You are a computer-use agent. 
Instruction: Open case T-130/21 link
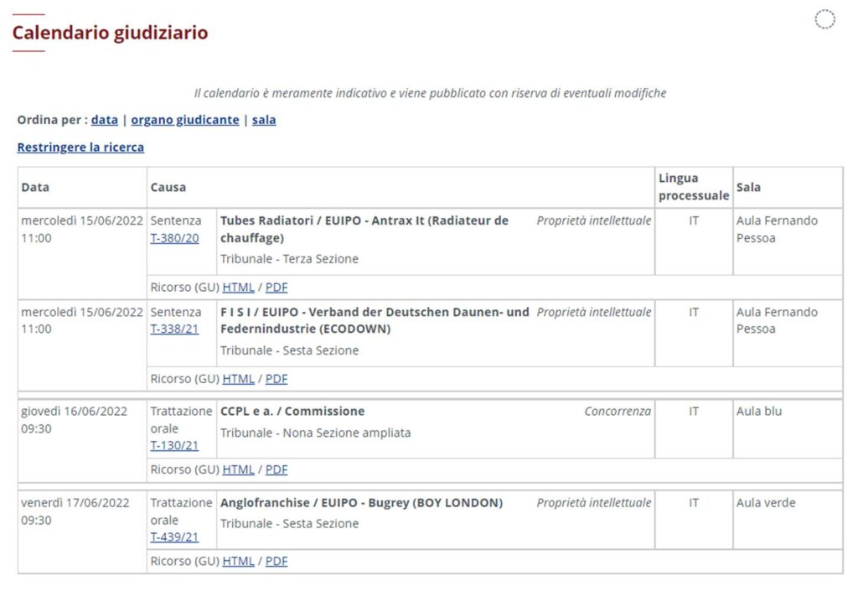pos(174,446)
